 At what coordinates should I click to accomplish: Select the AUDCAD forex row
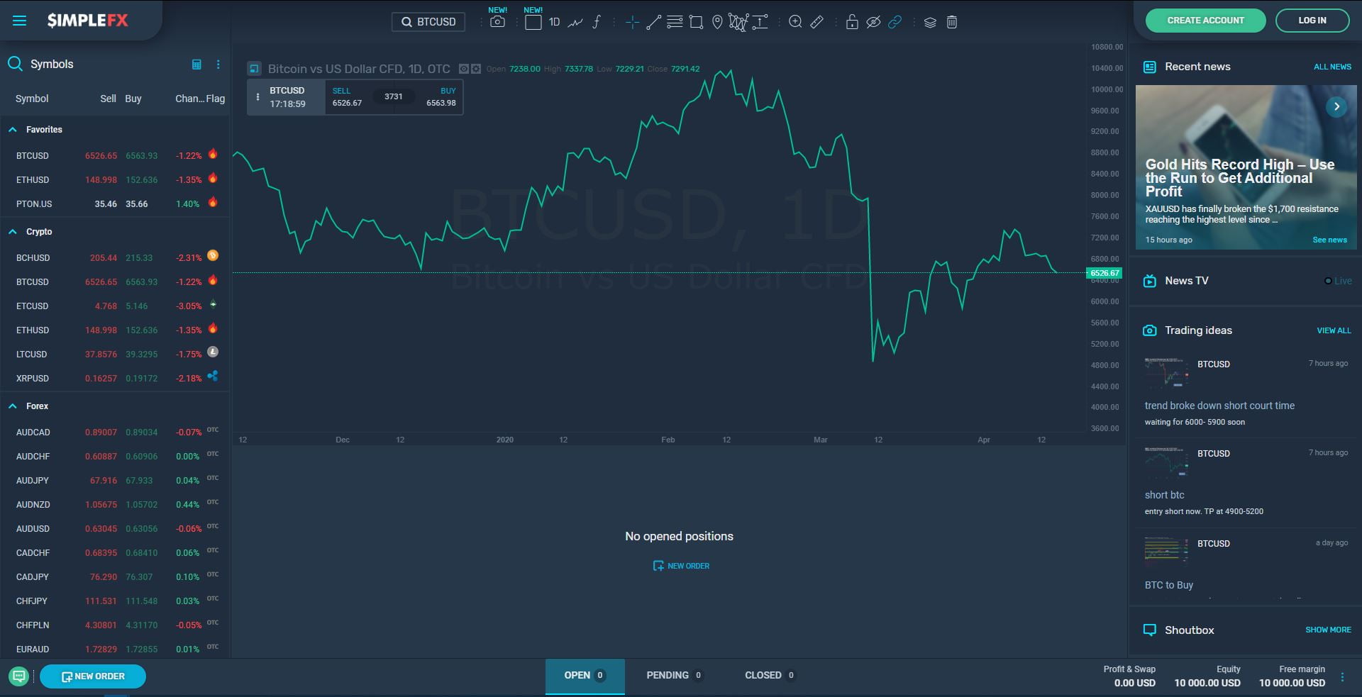115,433
